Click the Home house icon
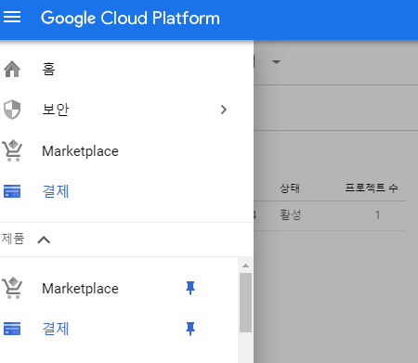 point(12,69)
